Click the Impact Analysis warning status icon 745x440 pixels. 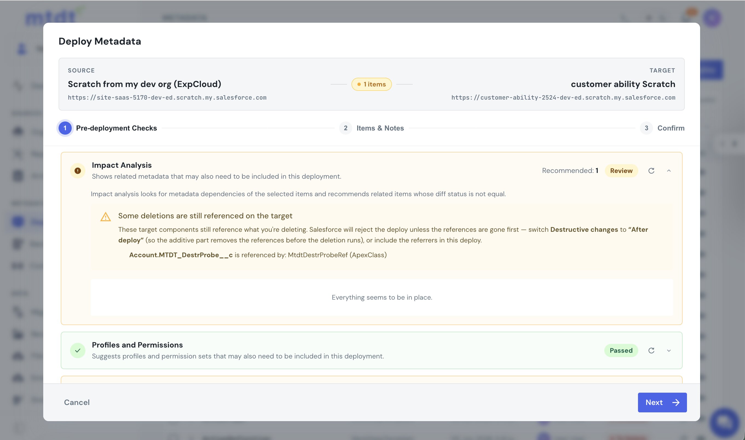click(78, 171)
